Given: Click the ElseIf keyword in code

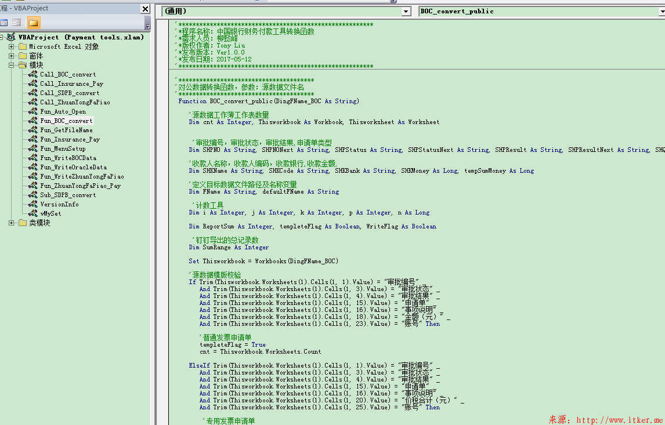Looking at the screenshot, I should point(200,366).
